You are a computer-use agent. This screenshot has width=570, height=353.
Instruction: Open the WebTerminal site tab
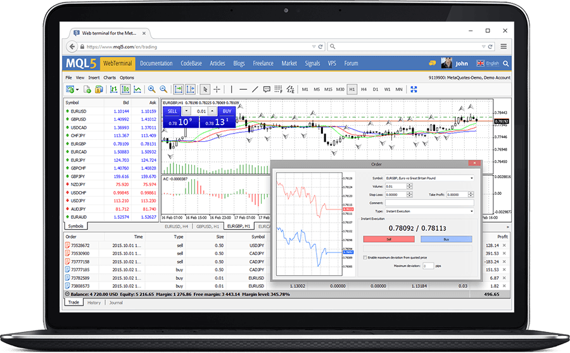117,63
